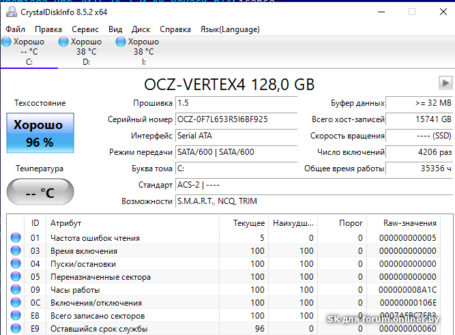Viewport: 455px width, 335px height.
Task: Click status orb for power-on time attribute 03
Action: tap(16, 251)
